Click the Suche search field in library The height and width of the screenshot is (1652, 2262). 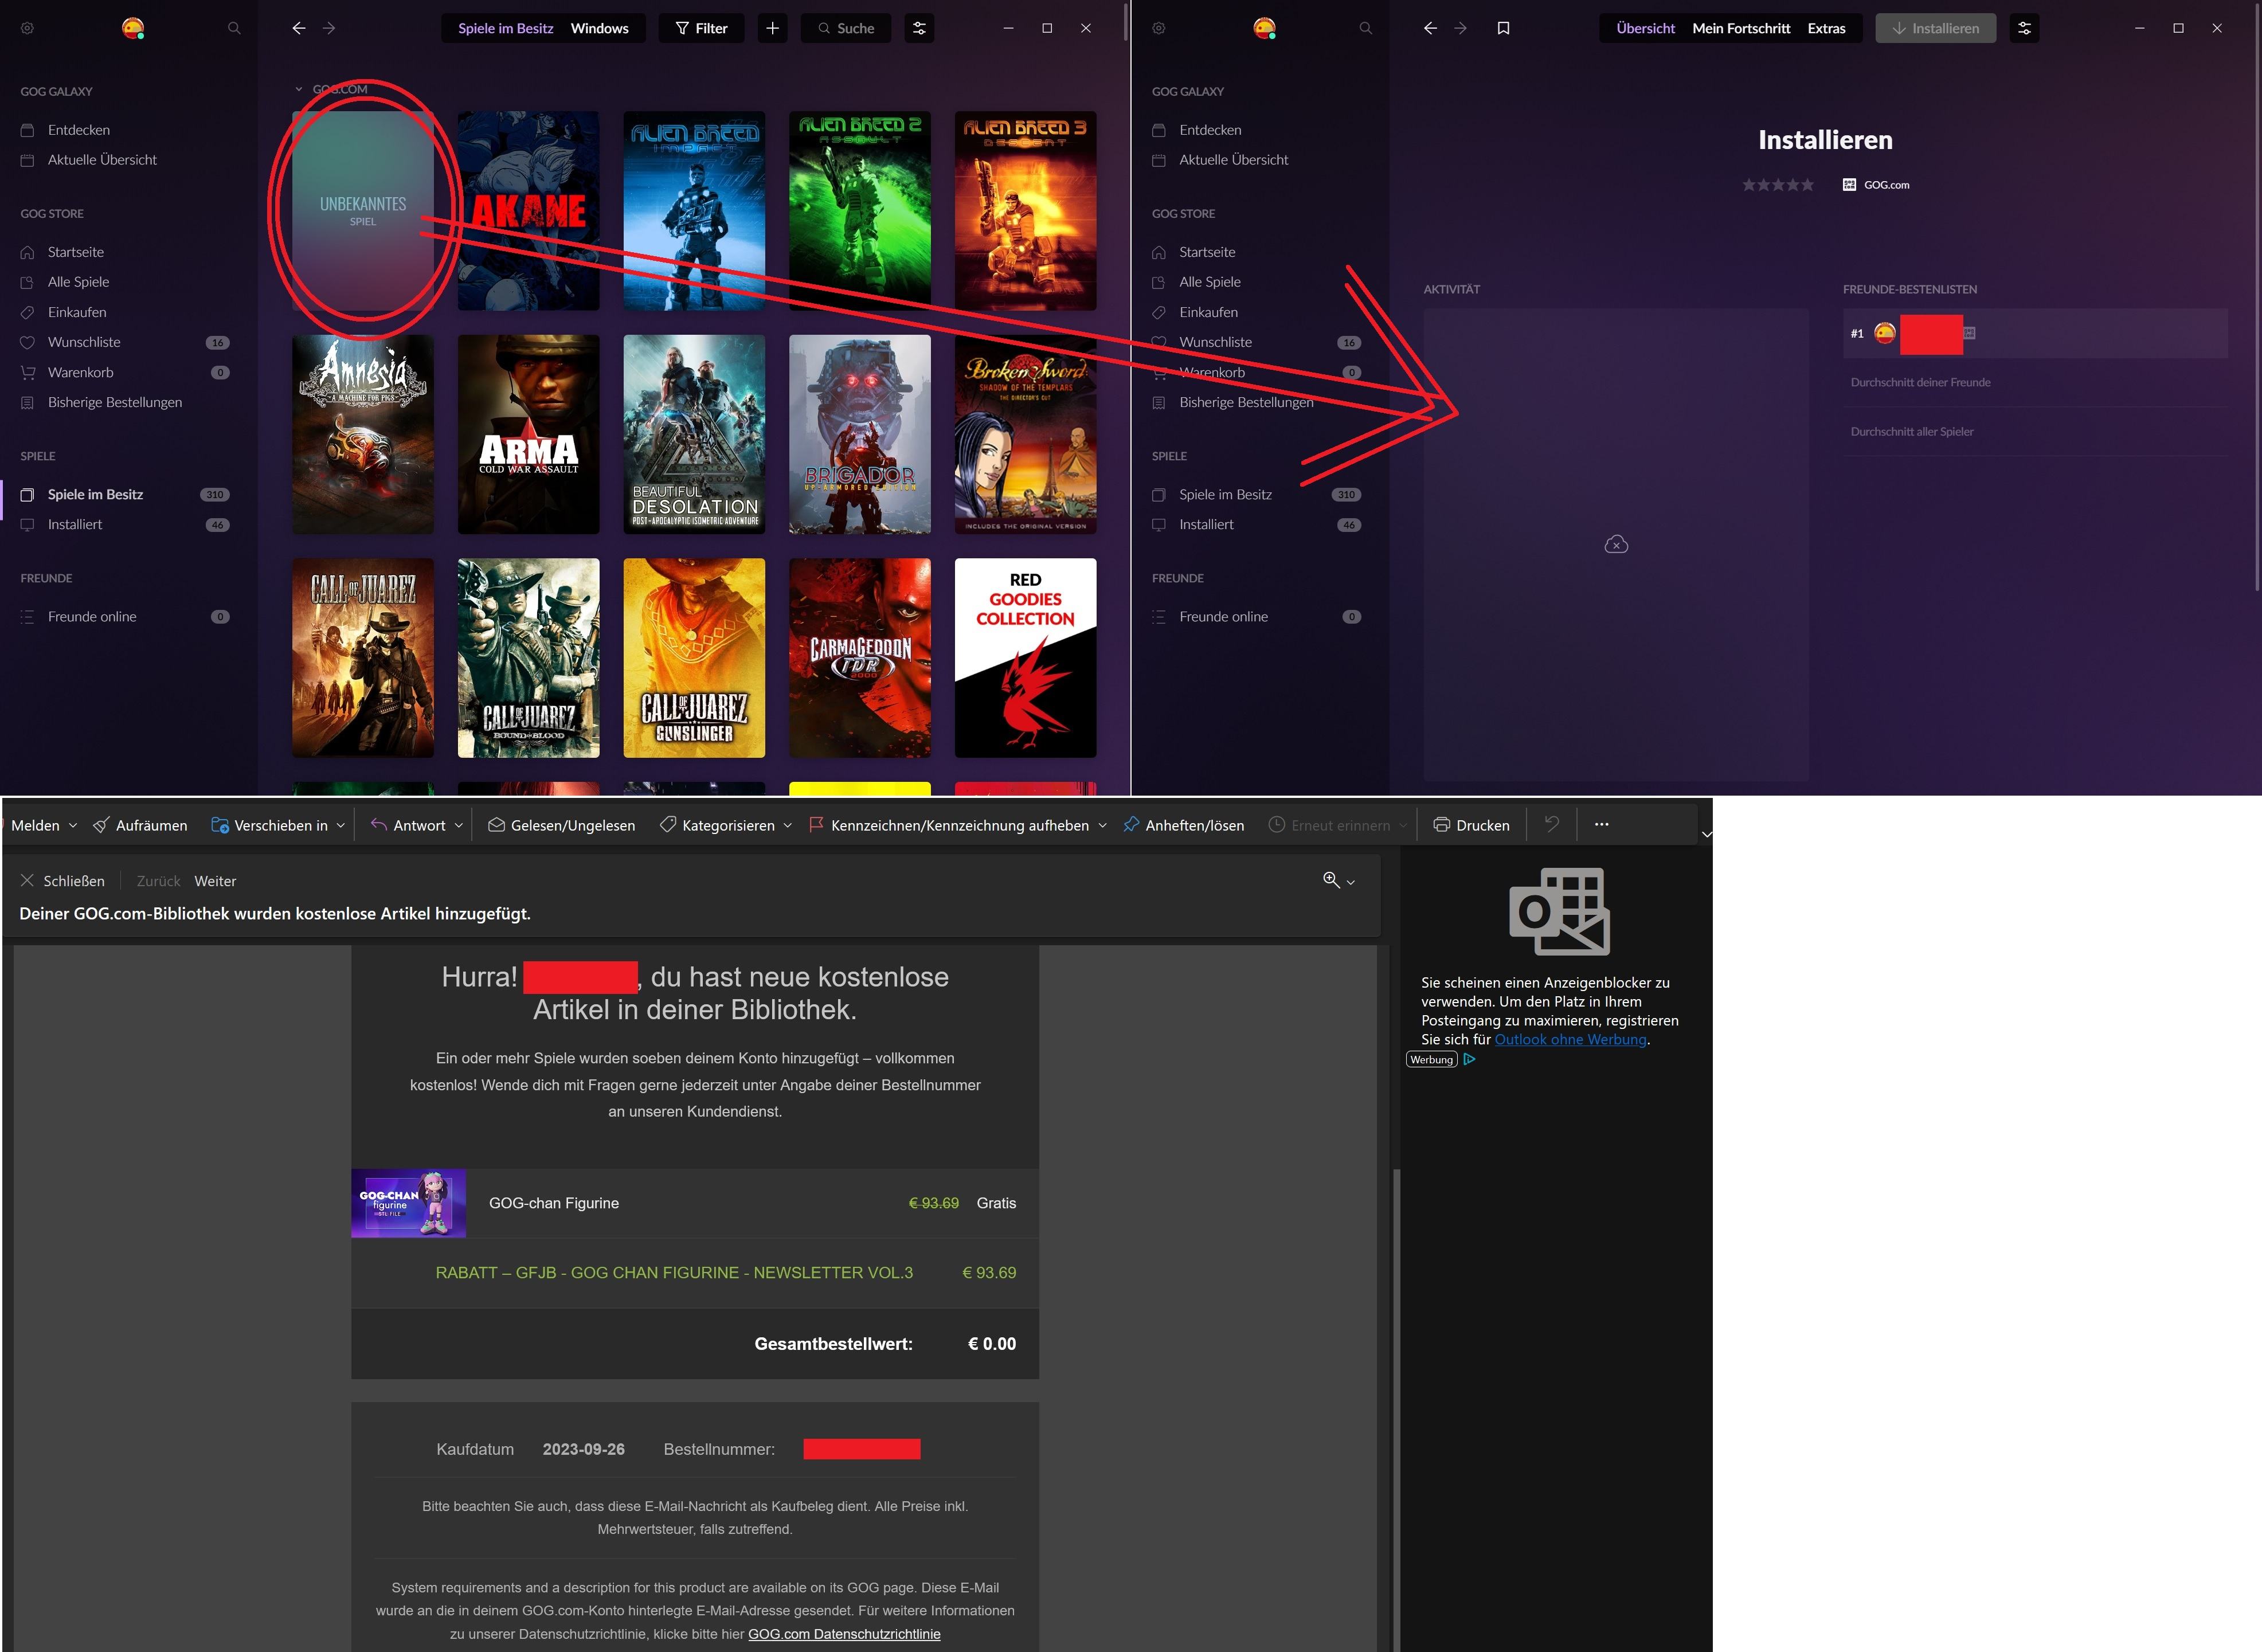(x=846, y=28)
